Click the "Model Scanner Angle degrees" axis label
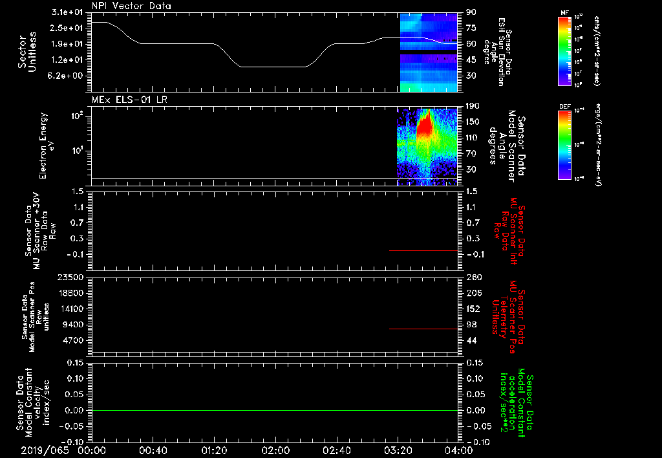Image resolution: width=662 pixels, height=458 pixels. [507, 146]
